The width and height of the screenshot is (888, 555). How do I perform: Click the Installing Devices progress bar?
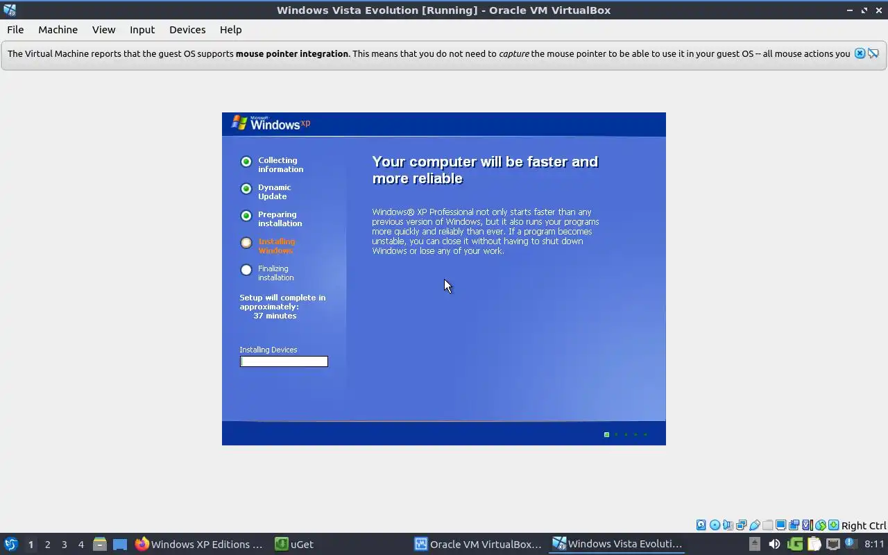[284, 361]
